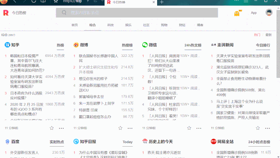Open 微博 item 戴口罩起痘痘怎么办
This screenshot has width=280, height=158.
click(x=95, y=117)
